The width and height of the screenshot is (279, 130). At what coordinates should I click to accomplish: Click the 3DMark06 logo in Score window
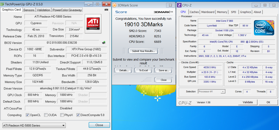[163, 12]
